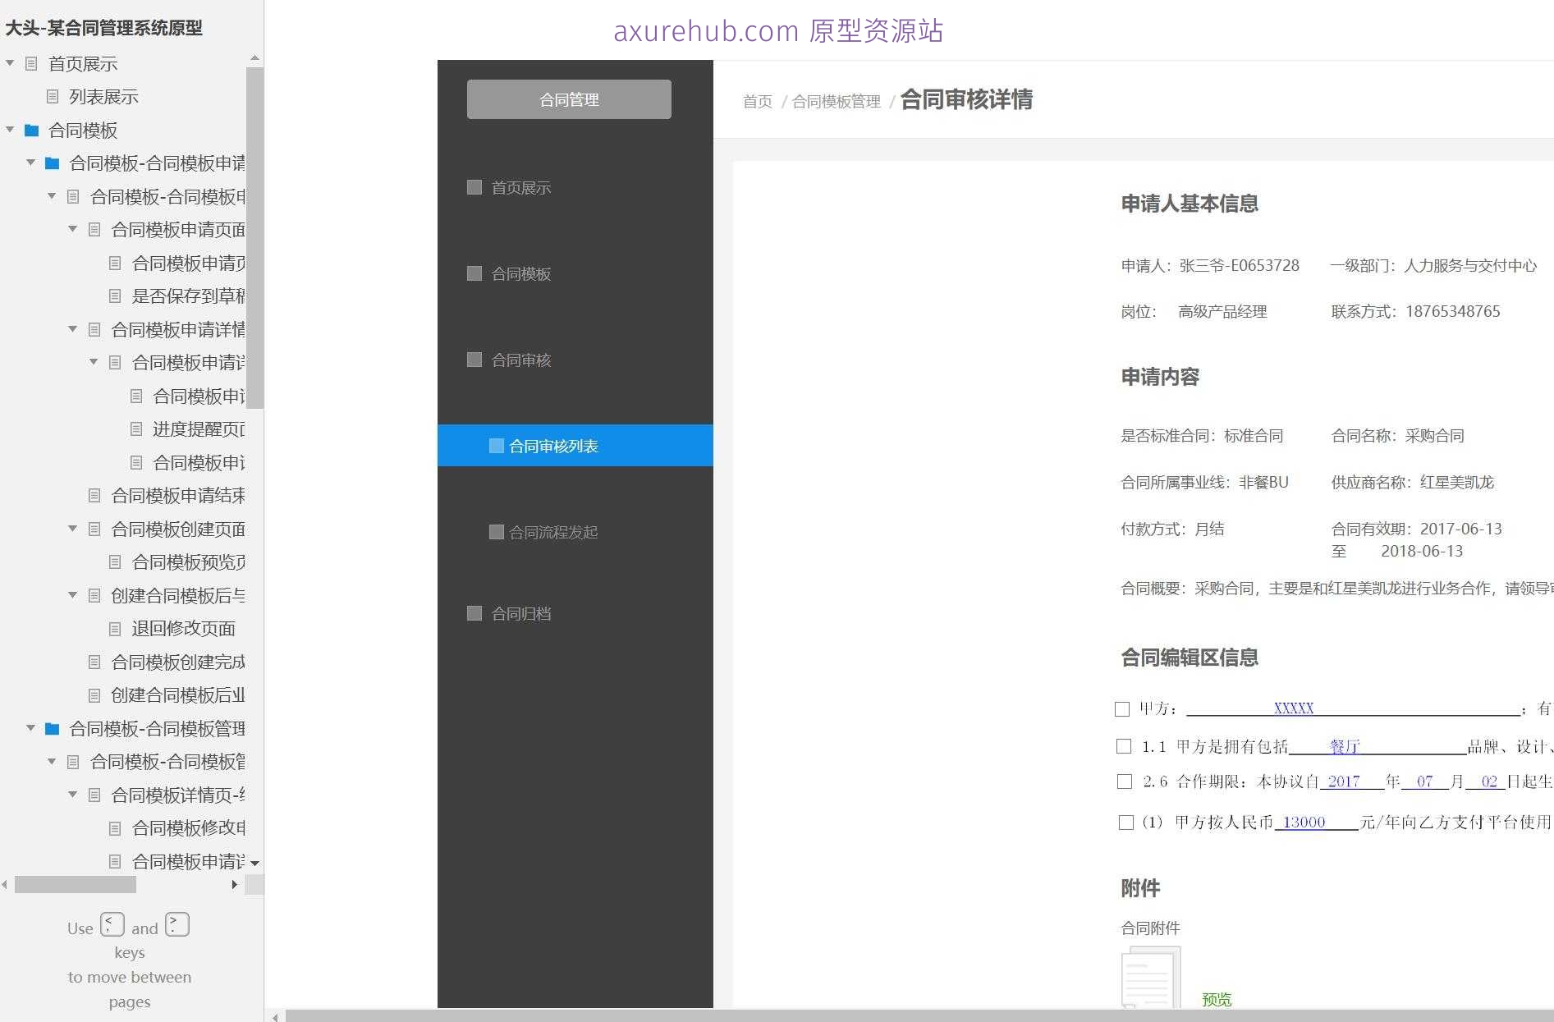Tick the checkbox before clause 1.1
The image size is (1554, 1022).
coord(1124,746)
